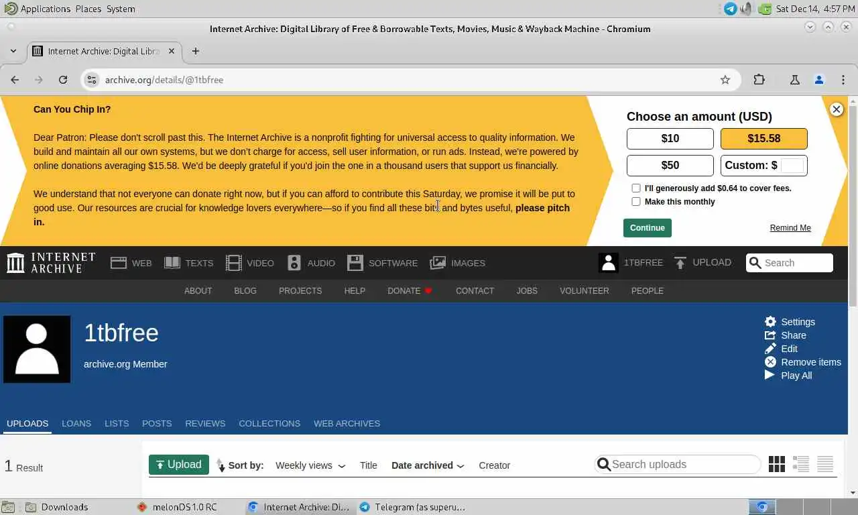This screenshot has width=858, height=515.
Task: Switch to compact list view
Action: pyautogui.click(x=825, y=464)
